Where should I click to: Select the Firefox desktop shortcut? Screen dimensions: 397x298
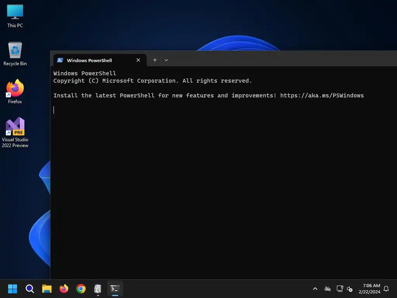point(15,92)
